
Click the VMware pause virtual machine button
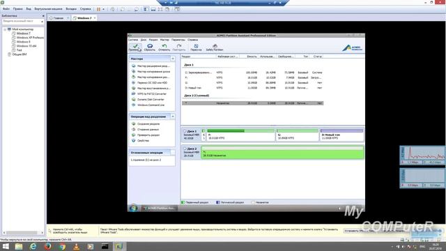(x=98, y=9)
